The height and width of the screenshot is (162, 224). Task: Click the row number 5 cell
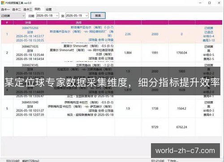7,109
